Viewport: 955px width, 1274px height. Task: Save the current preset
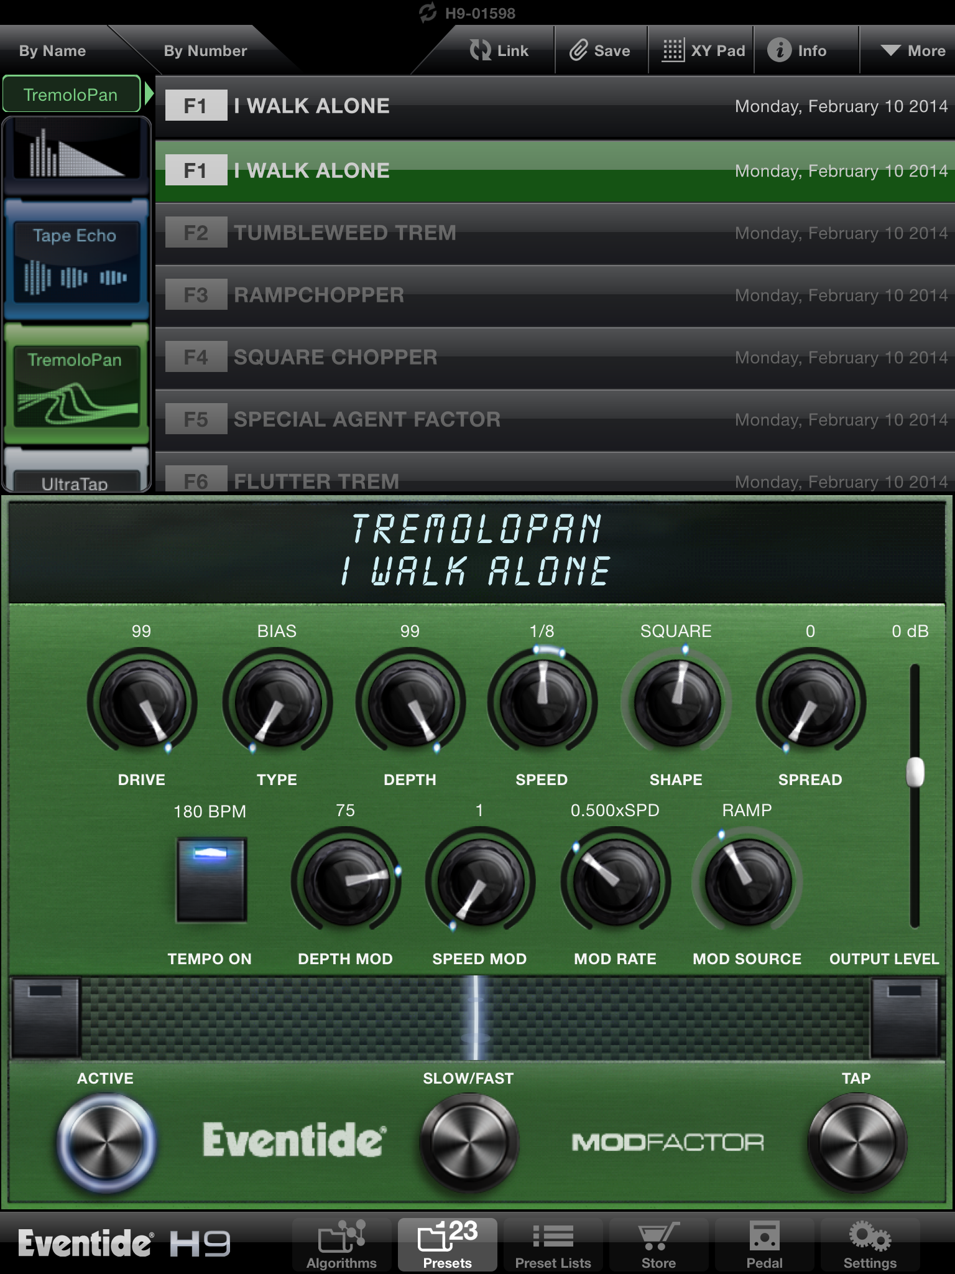point(600,51)
